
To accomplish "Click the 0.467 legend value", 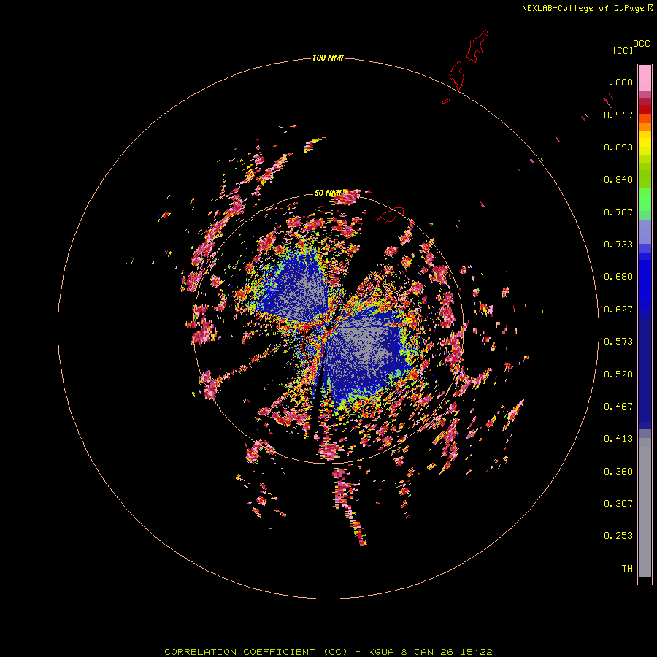I will [x=618, y=407].
